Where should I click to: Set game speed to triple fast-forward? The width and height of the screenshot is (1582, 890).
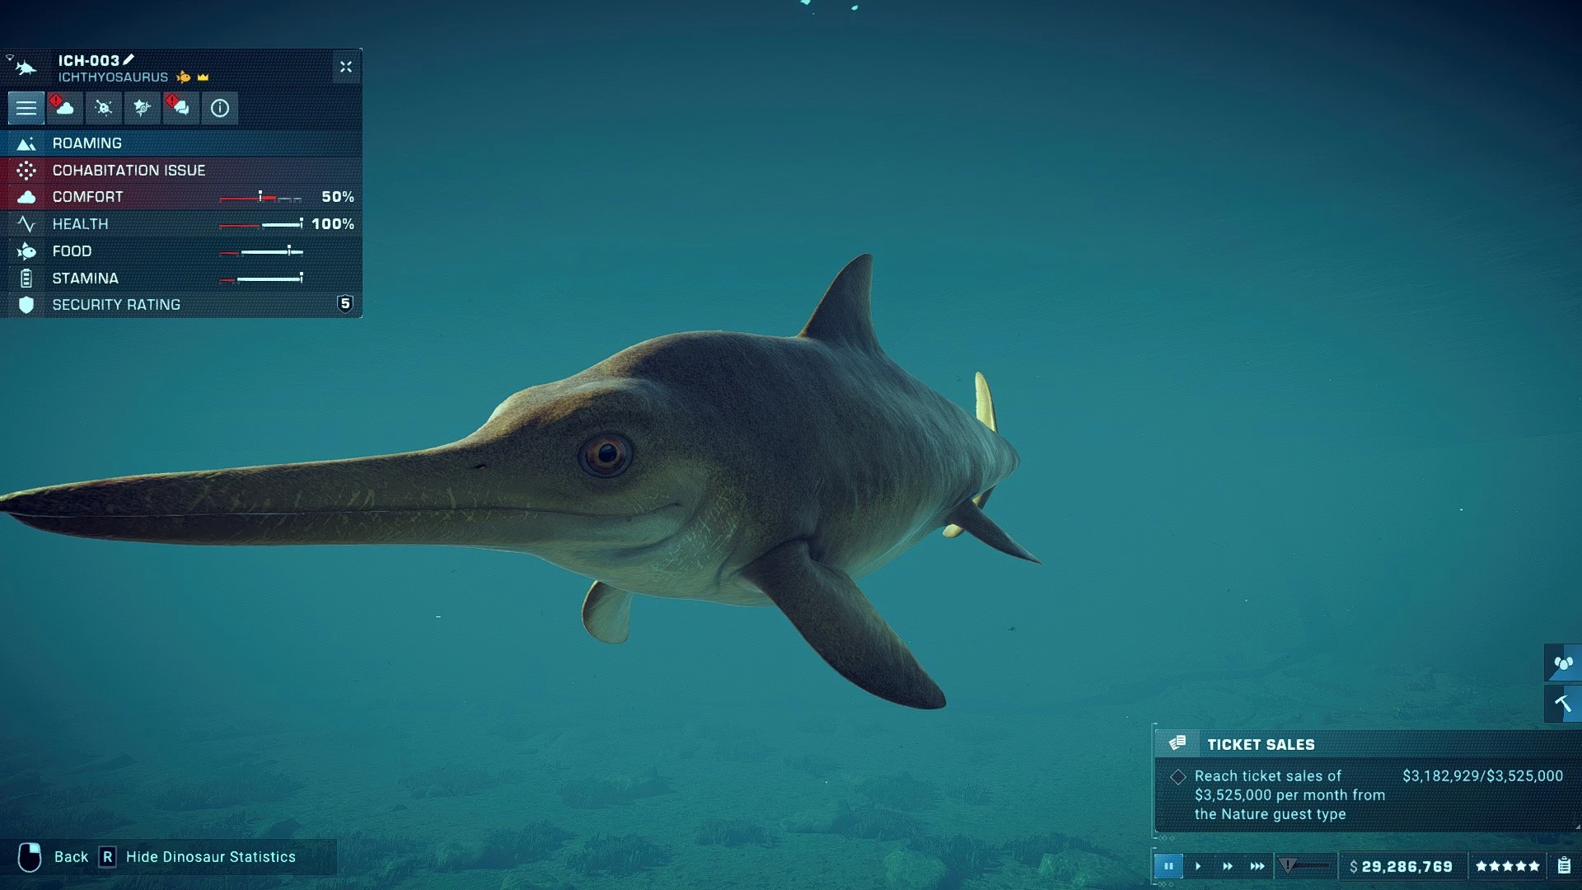[1257, 866]
